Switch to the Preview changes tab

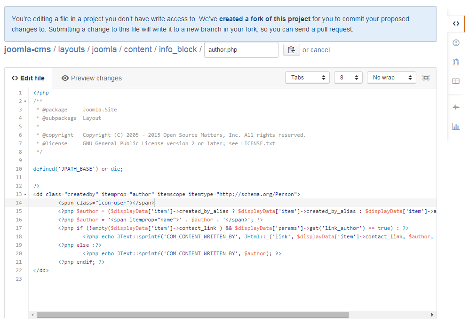coord(92,78)
